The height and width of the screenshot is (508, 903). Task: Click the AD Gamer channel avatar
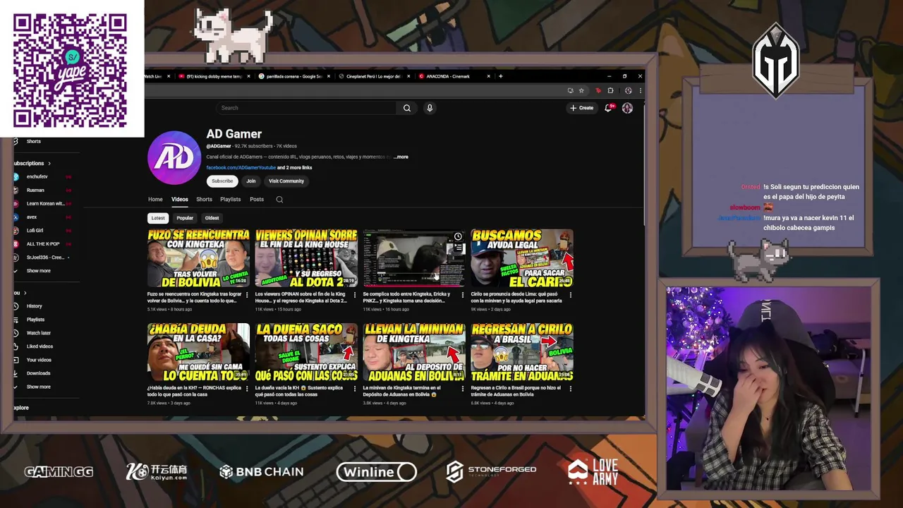[174, 157]
